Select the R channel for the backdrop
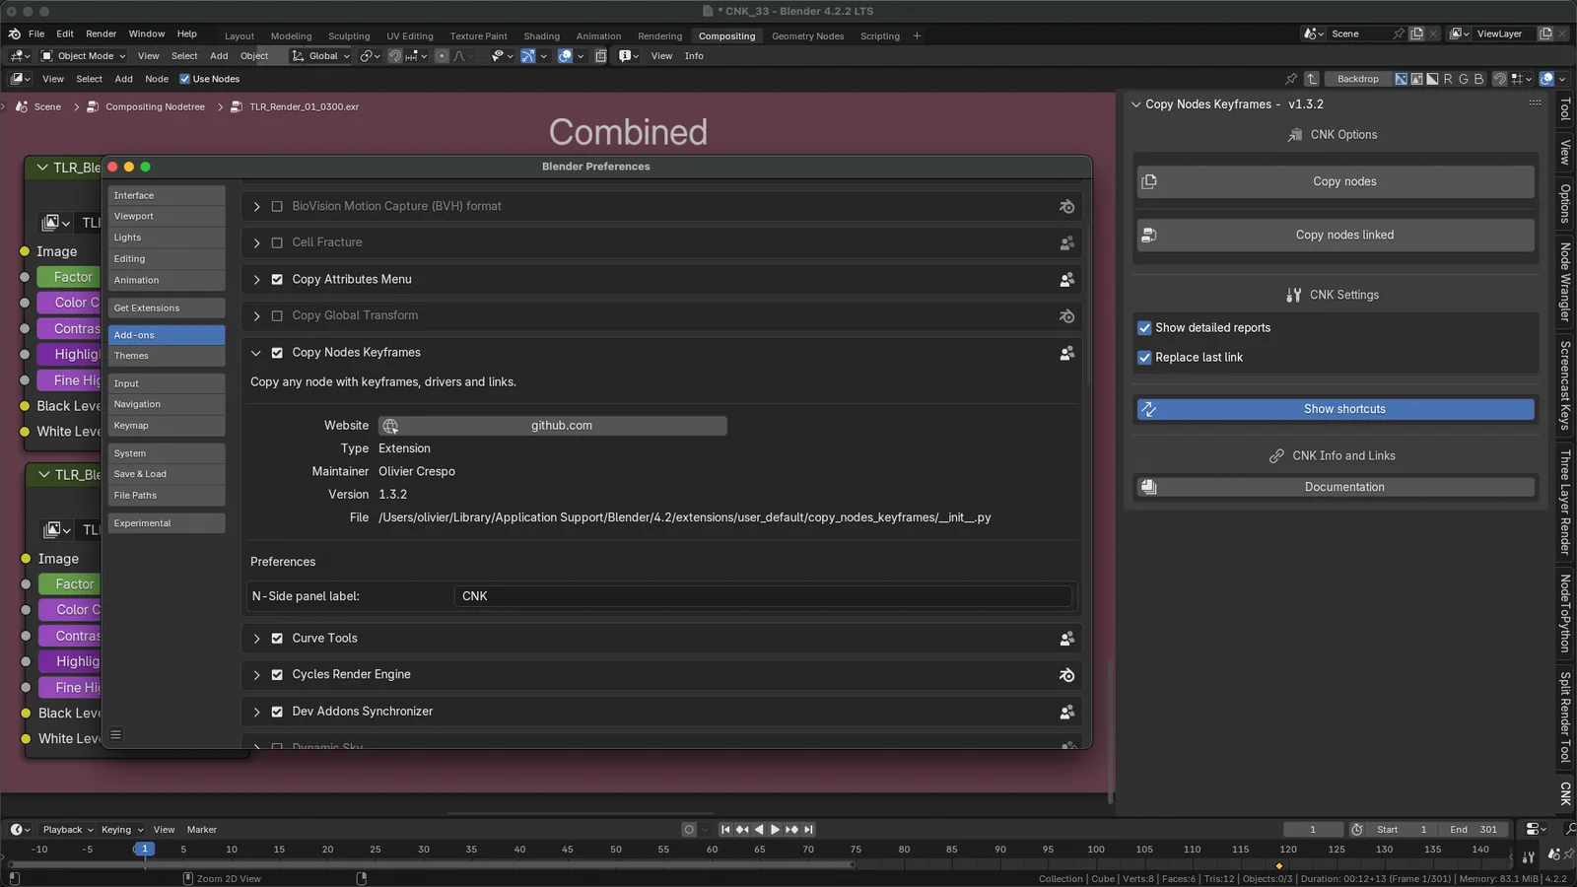The image size is (1577, 887). [x=1448, y=79]
